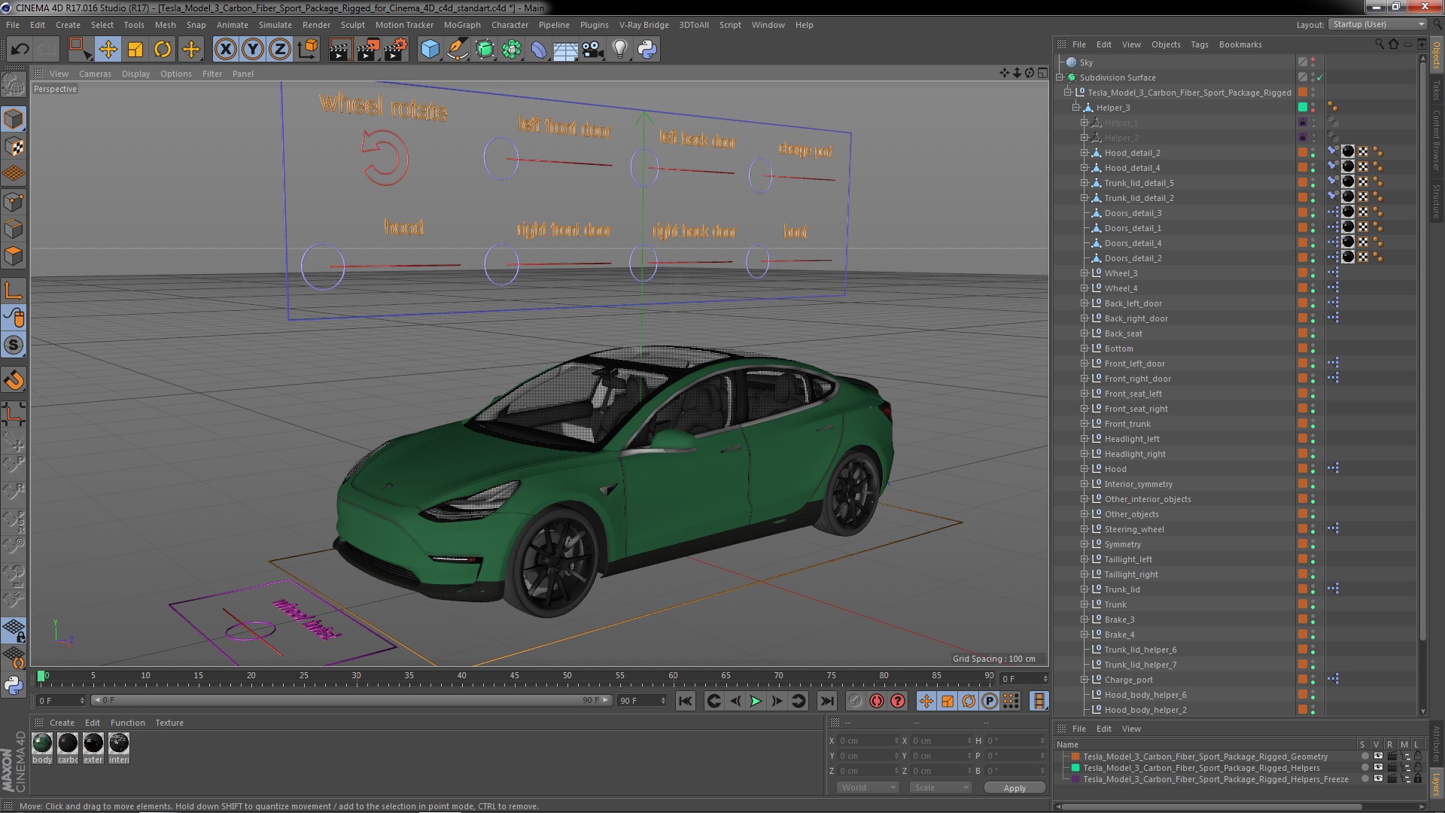Expand the Wheel_3 object

click(x=1085, y=273)
